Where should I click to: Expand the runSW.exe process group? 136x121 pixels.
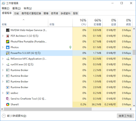pyautogui.click(x=3, y=64)
